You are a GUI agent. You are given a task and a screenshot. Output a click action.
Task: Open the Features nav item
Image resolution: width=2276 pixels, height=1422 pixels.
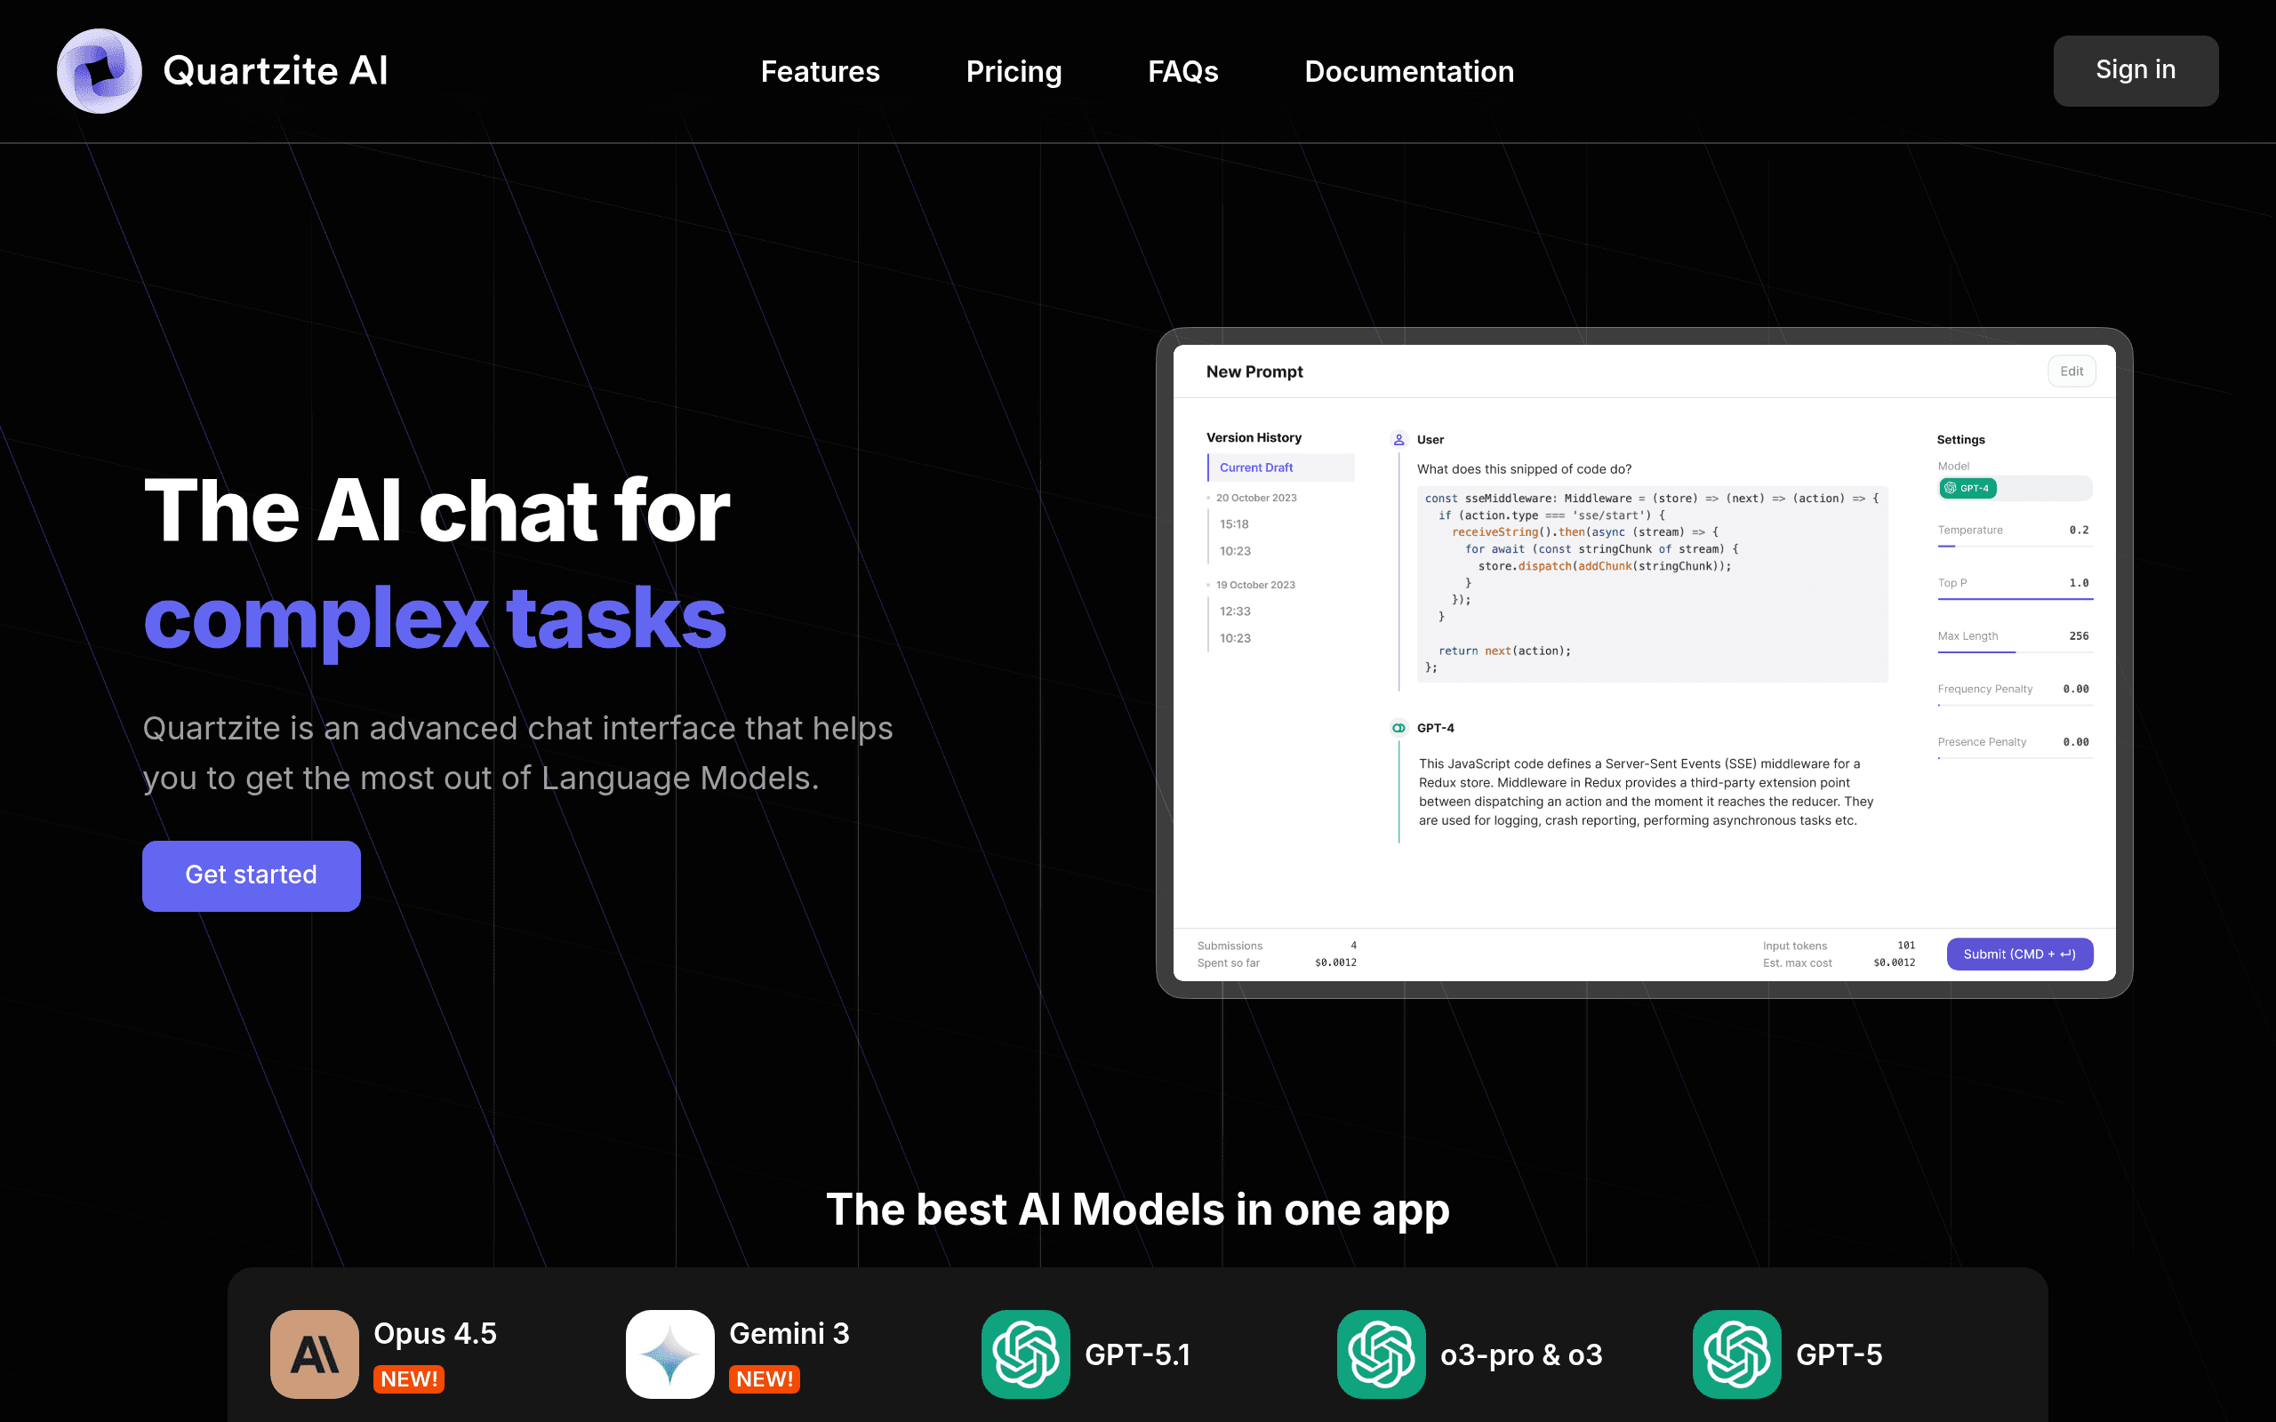tap(820, 71)
